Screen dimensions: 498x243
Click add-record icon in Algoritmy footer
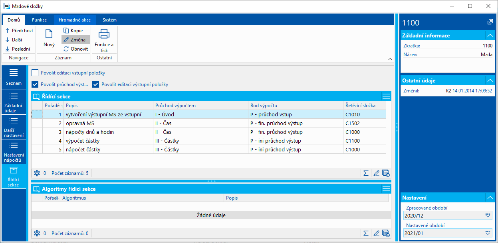(386, 233)
